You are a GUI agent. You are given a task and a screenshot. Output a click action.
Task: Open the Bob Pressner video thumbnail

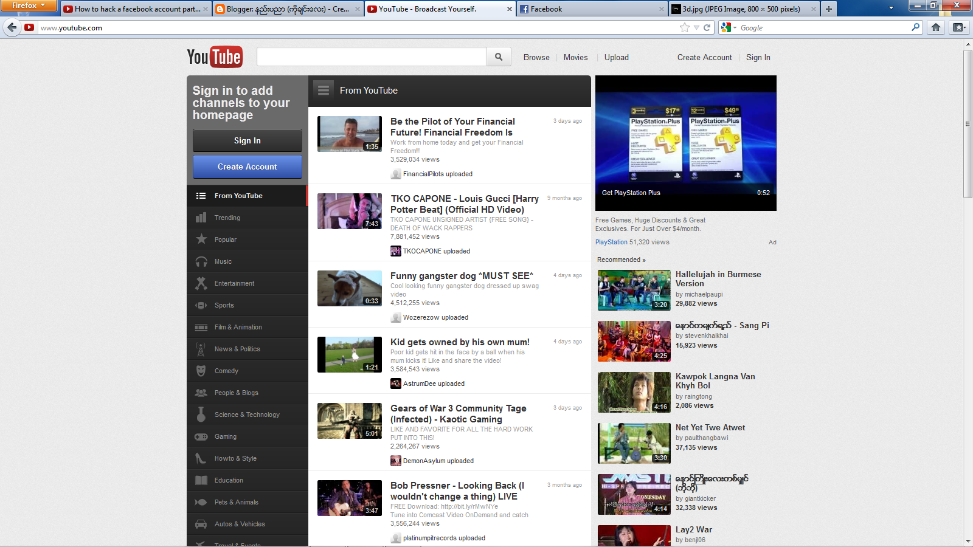coord(350,498)
